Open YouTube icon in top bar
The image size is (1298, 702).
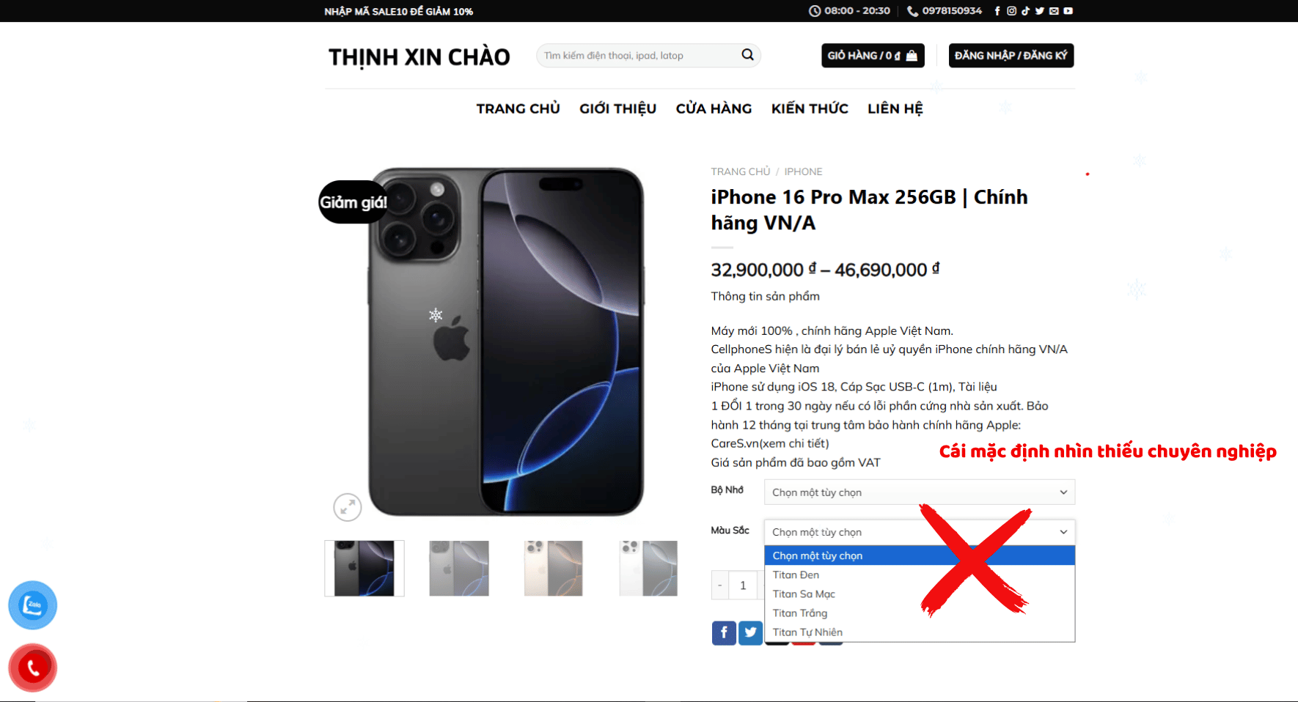1068,11
